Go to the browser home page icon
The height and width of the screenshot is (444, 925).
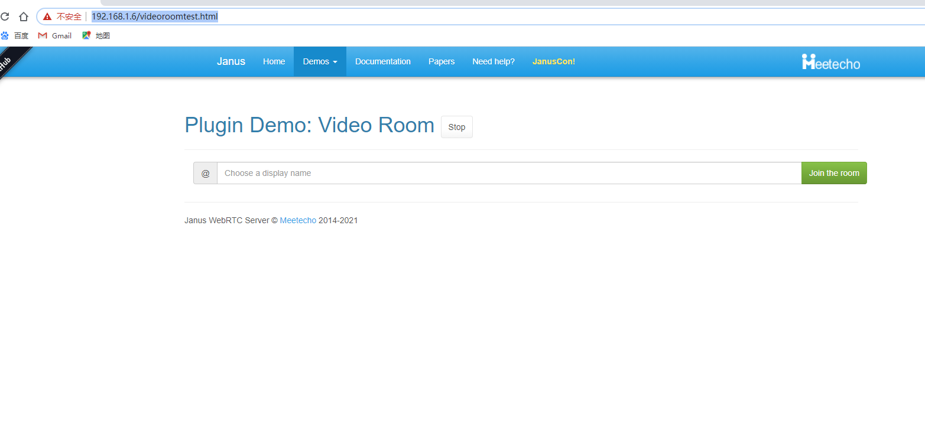(24, 17)
